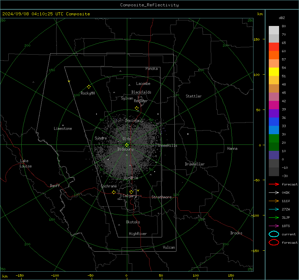Click the Limestone label
Screen dimensions: 299x280
[x=63, y=129]
